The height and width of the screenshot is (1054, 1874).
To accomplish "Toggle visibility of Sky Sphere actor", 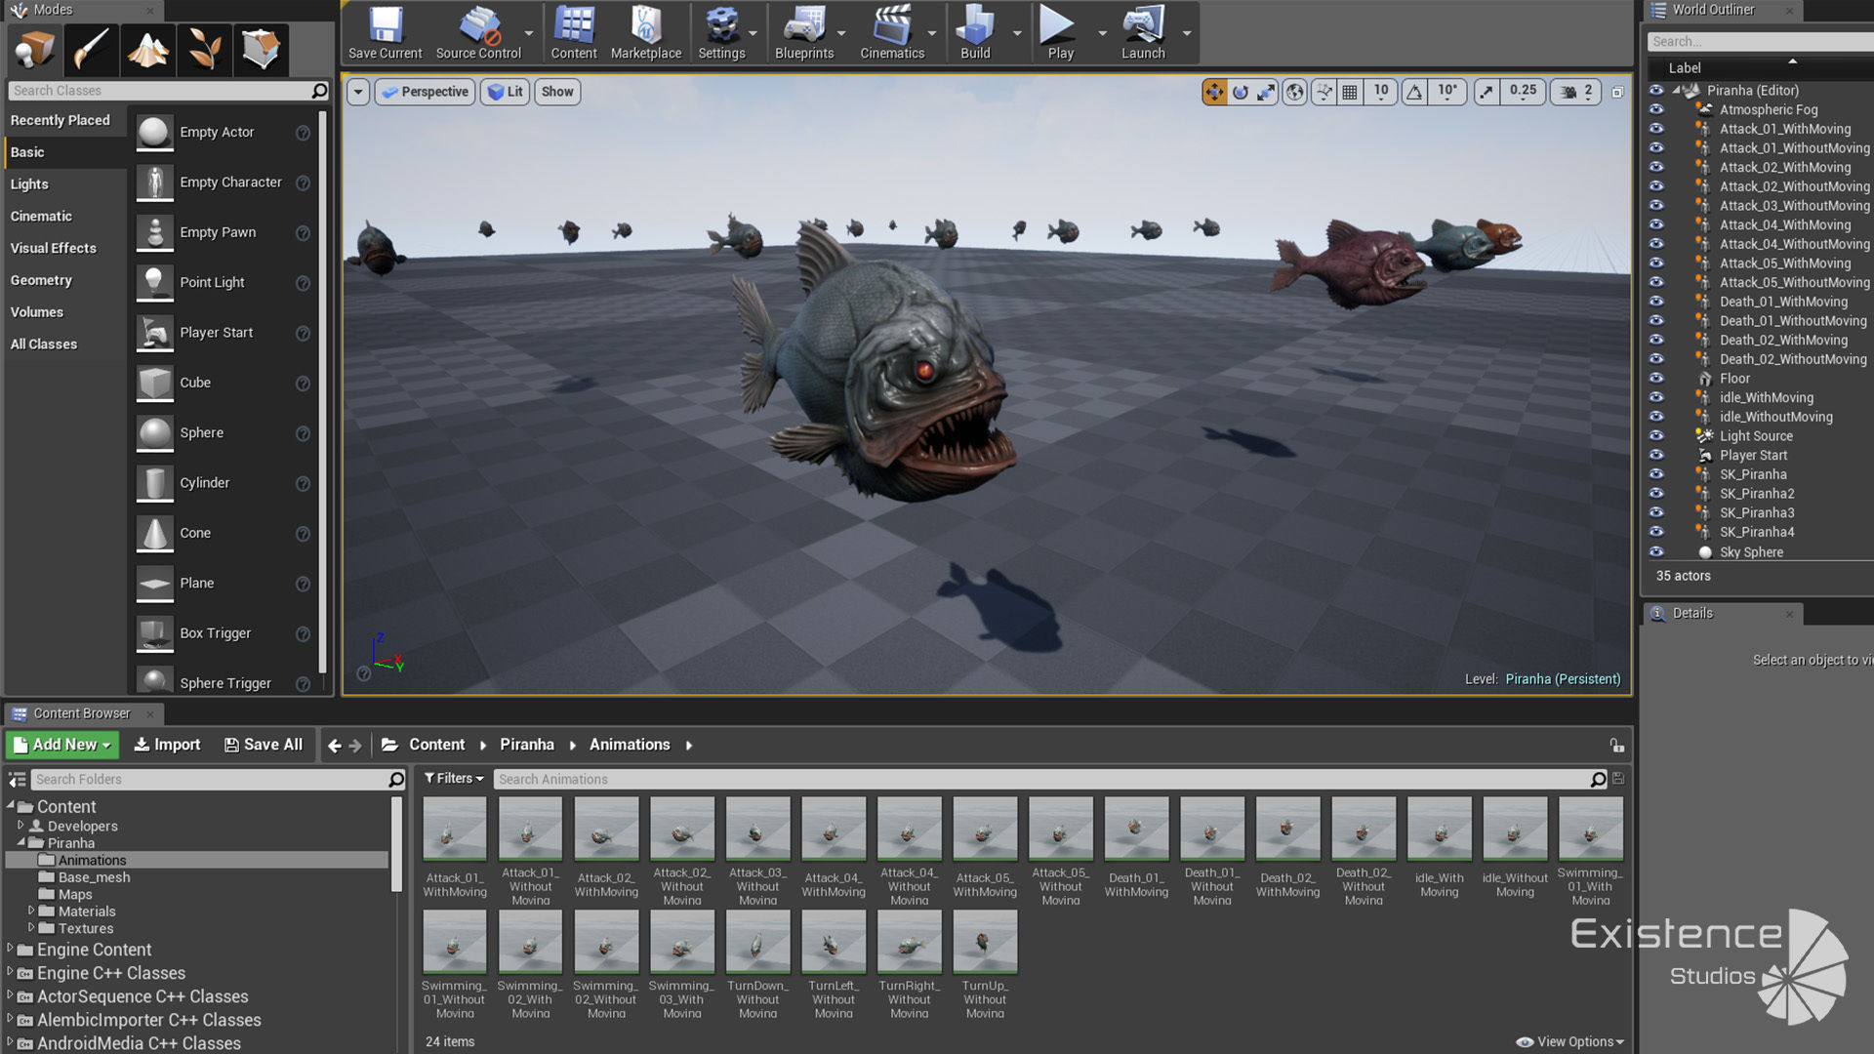I will (x=1656, y=551).
